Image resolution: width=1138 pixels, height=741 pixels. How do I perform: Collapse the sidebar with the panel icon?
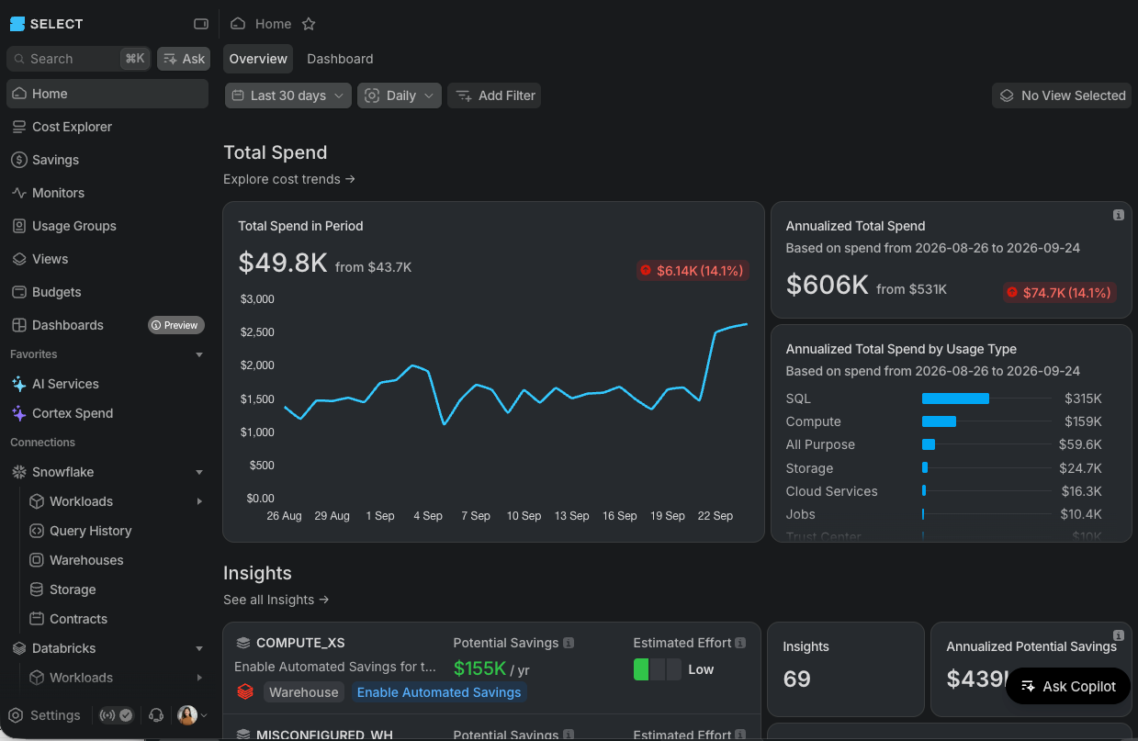point(201,24)
